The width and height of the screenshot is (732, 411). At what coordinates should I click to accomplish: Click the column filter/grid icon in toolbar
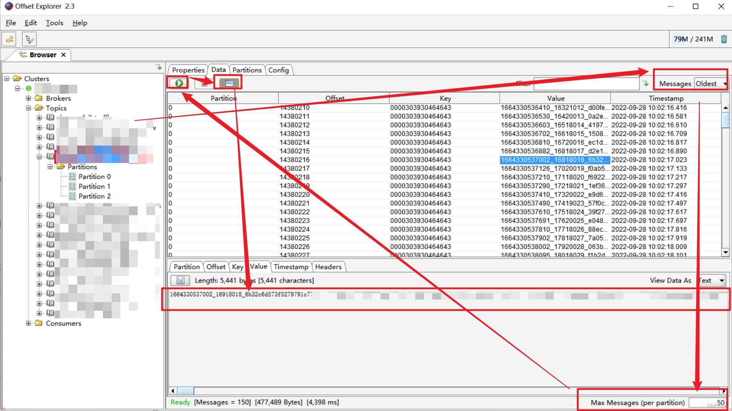[227, 83]
